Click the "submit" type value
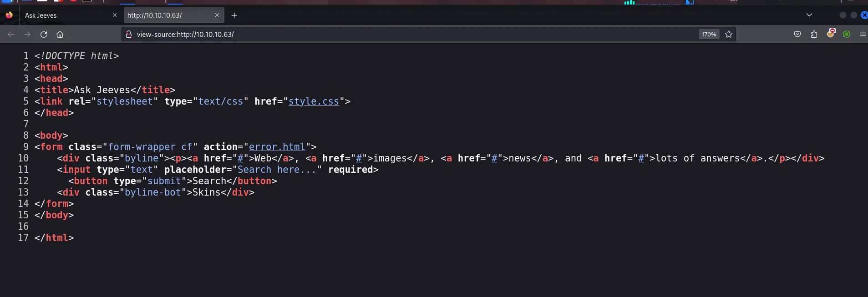Viewport: 868px width, 297px height. 164,181
